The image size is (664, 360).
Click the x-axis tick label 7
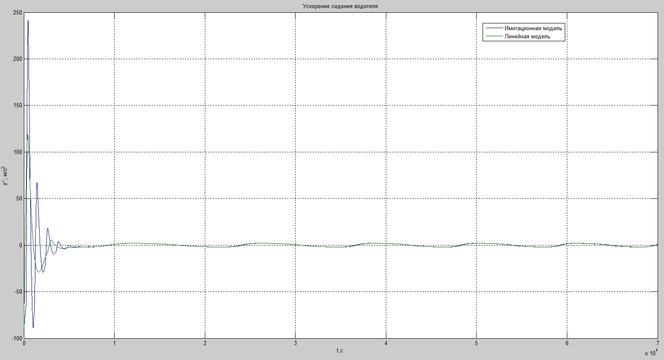[x=657, y=343]
